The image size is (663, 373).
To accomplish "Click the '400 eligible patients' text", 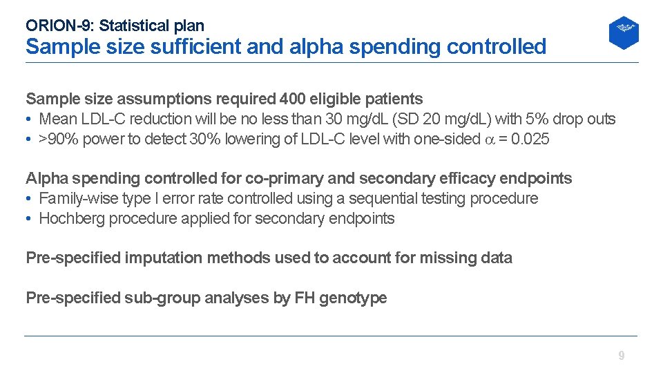I will 352,99.
